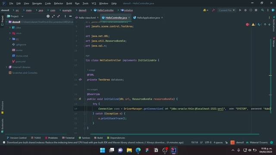Click the UTF-8 encoding in status bar
This screenshot has height=155, width=276.
point(208,143)
